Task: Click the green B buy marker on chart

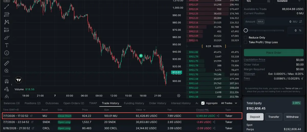Action: (141, 56)
